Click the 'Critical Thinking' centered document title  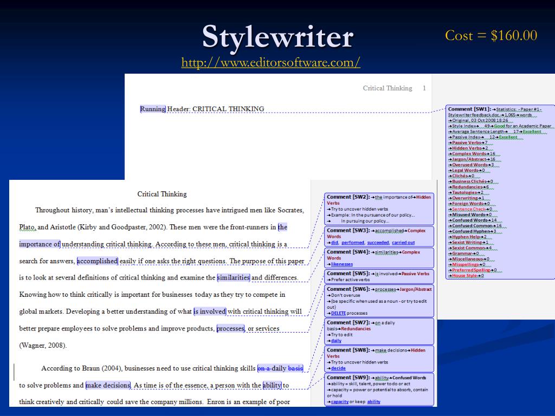pos(162,194)
